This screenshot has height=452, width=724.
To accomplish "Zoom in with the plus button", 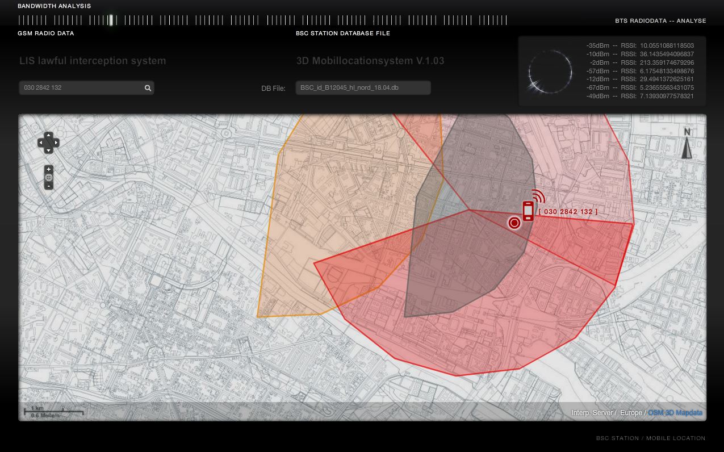I will 49,169.
